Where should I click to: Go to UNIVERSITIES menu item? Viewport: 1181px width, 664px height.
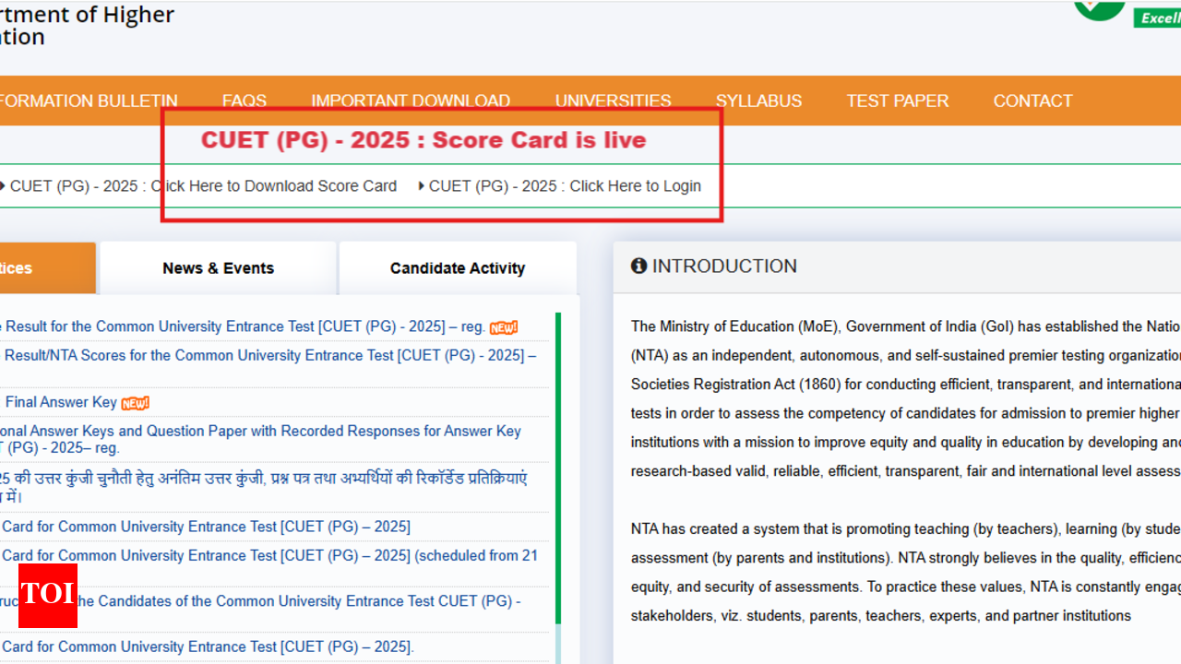(613, 101)
